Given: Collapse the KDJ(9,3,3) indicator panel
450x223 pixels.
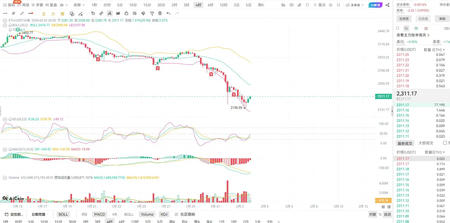Looking at the screenshot, I should [5, 119].
